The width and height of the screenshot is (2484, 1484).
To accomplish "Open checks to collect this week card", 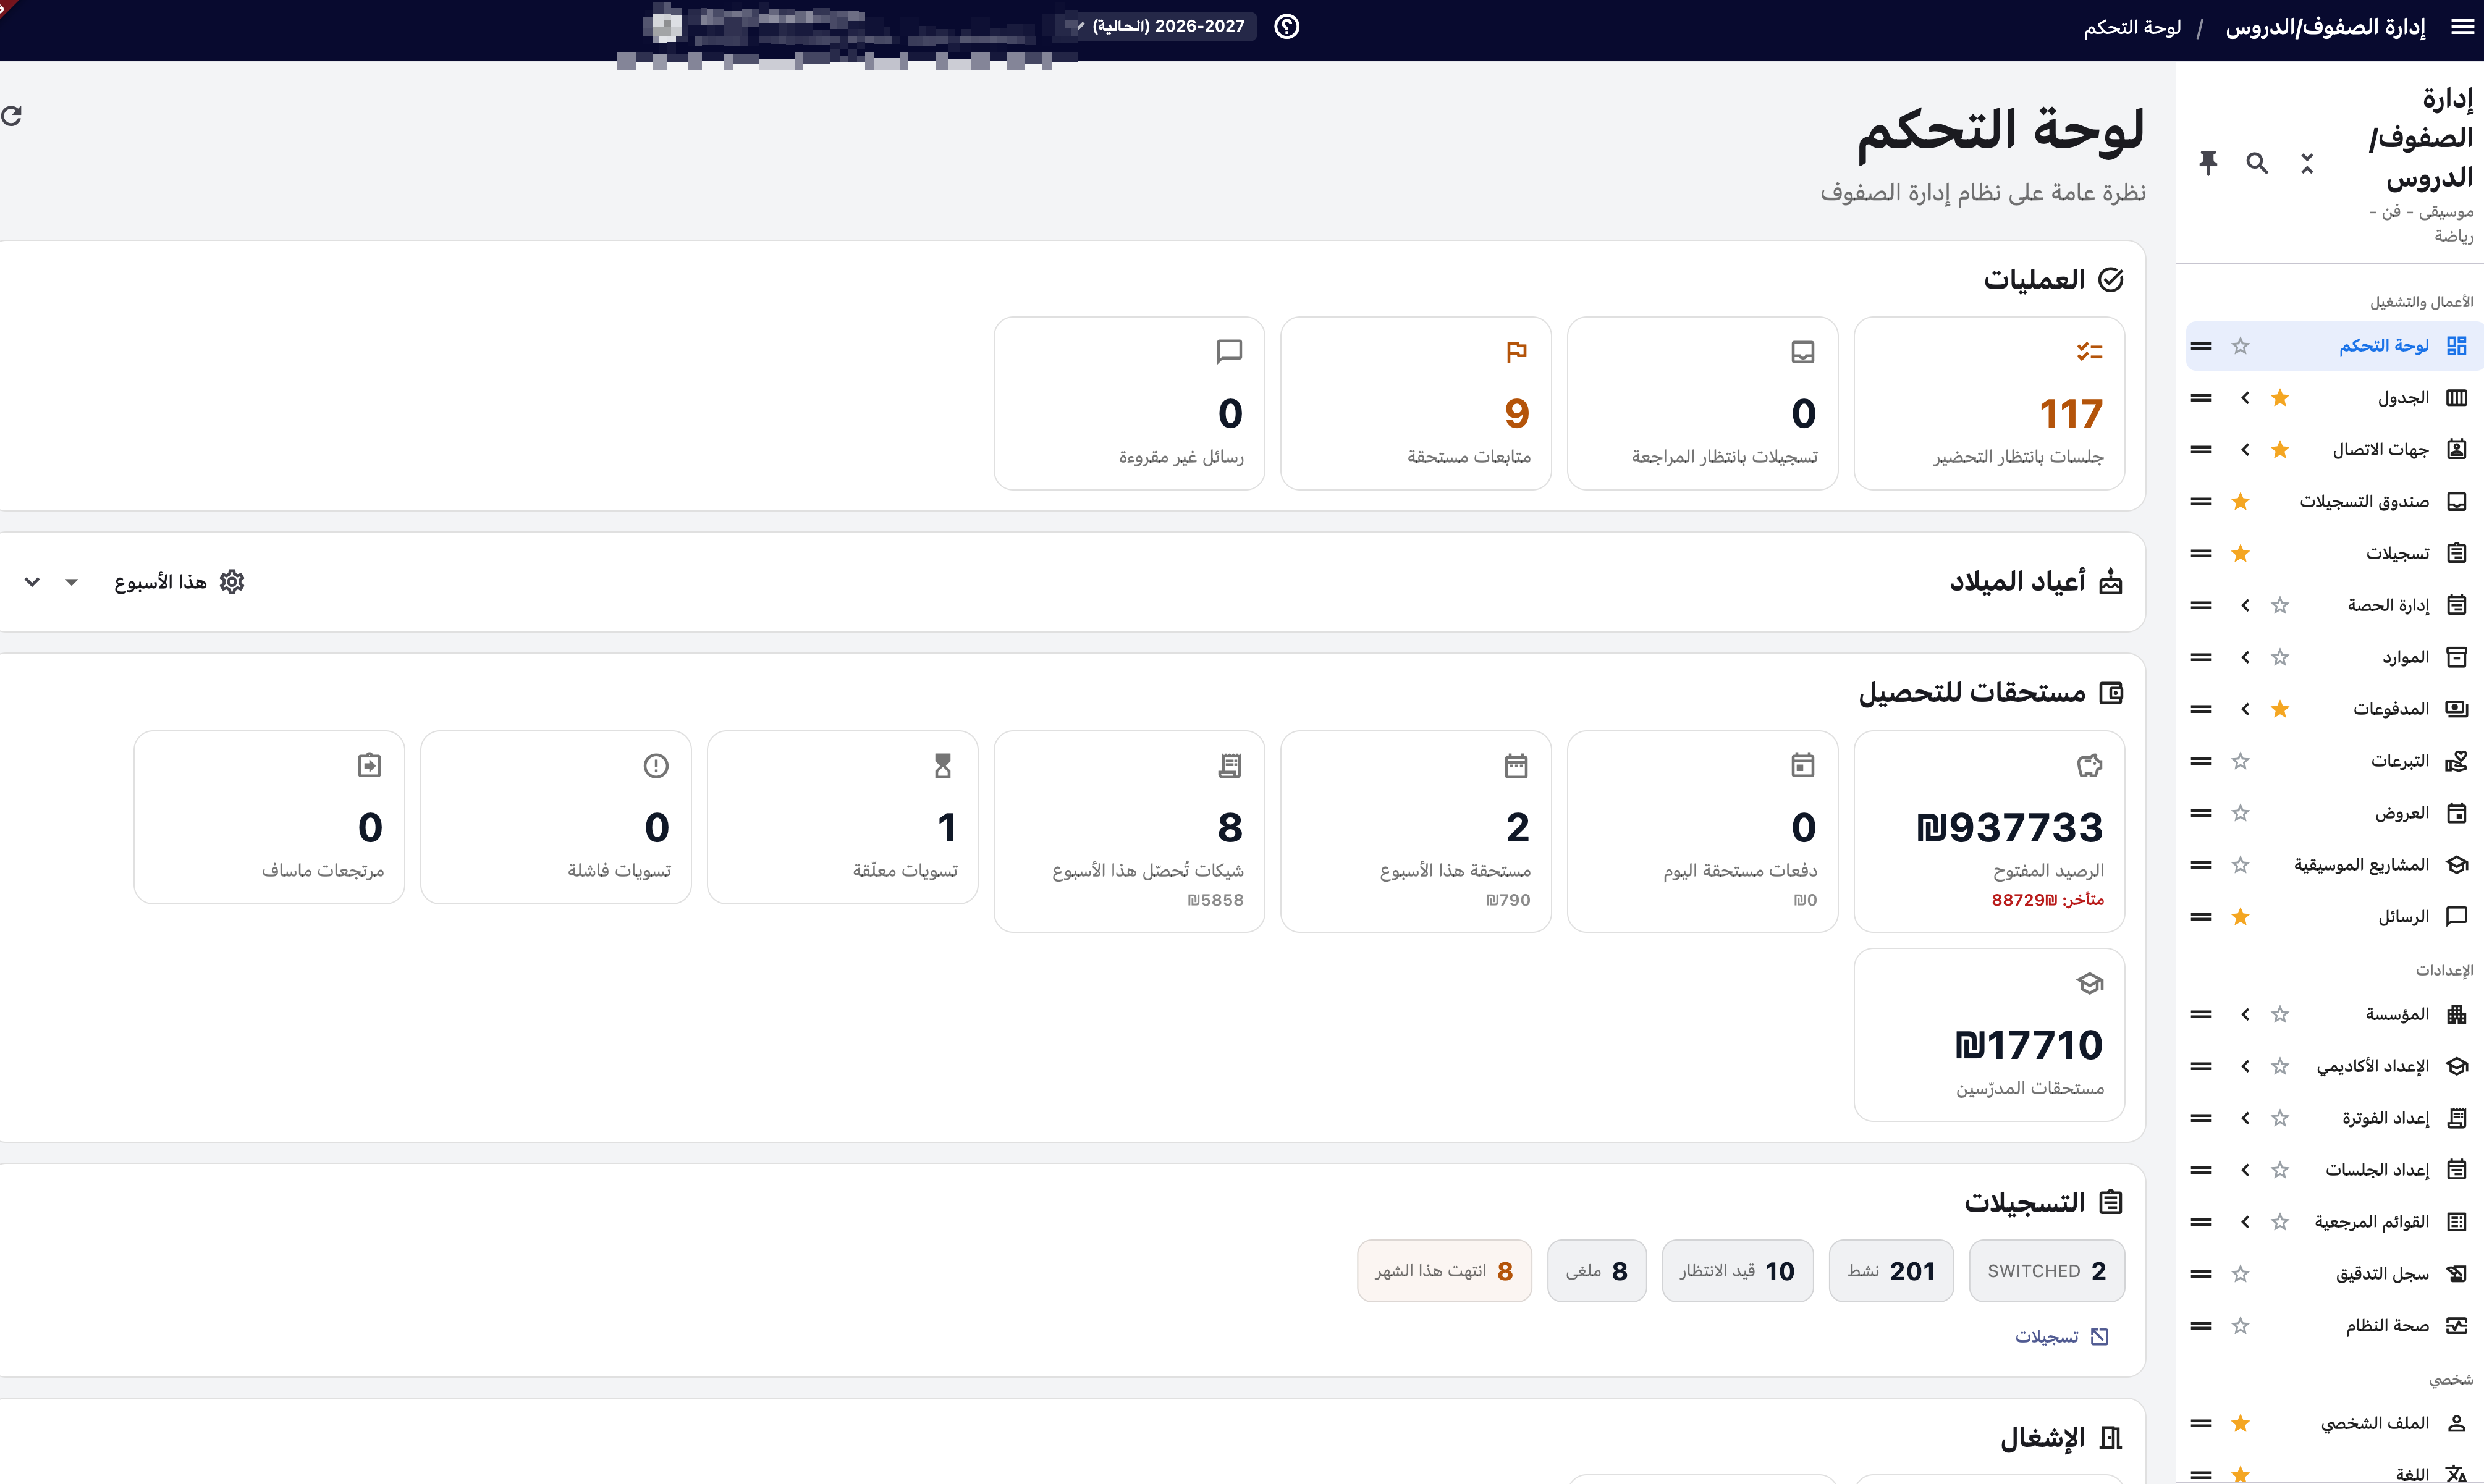I will [x=1129, y=832].
